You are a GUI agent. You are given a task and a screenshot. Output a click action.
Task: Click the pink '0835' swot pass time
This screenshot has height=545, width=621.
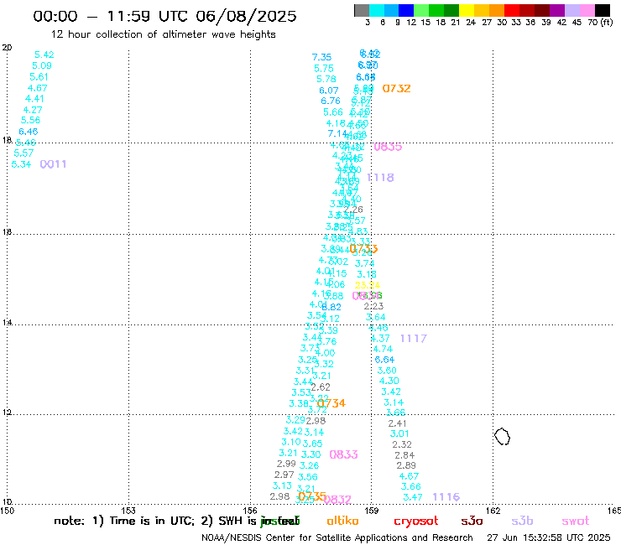(x=388, y=147)
